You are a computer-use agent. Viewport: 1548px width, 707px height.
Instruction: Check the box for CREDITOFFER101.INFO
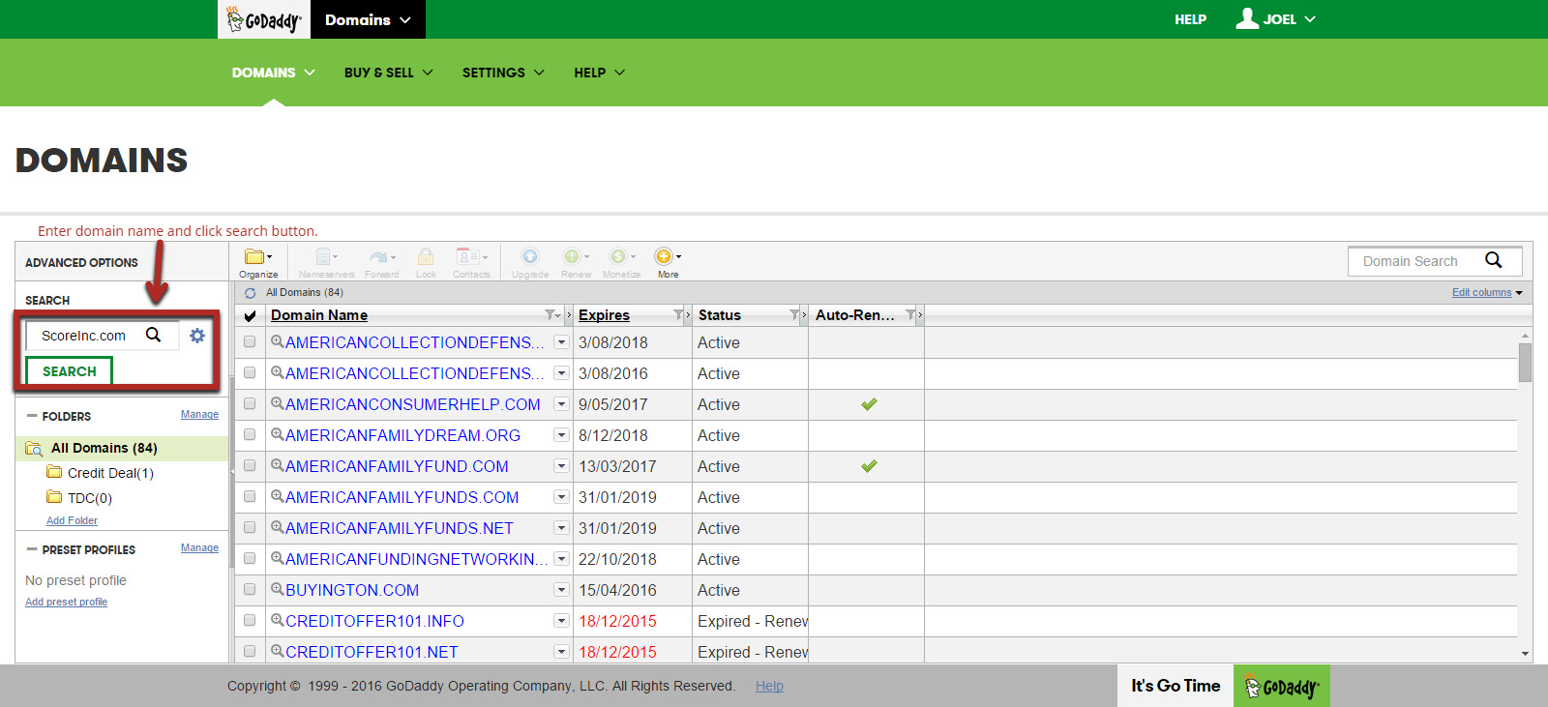click(x=250, y=621)
